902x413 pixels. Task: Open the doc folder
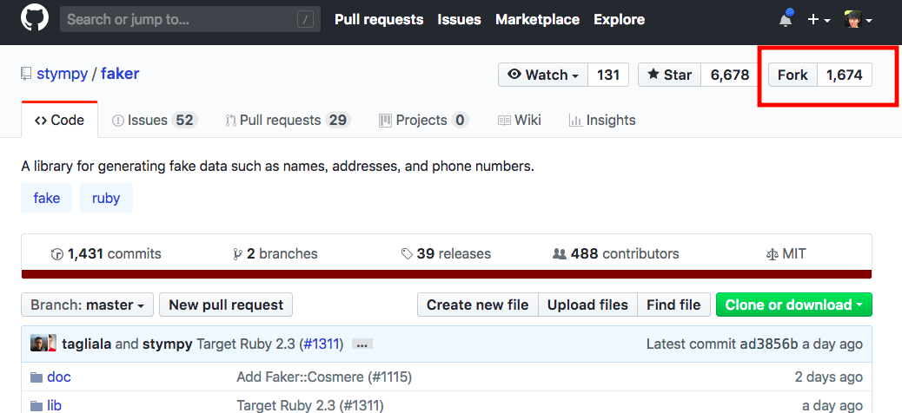tap(59, 377)
